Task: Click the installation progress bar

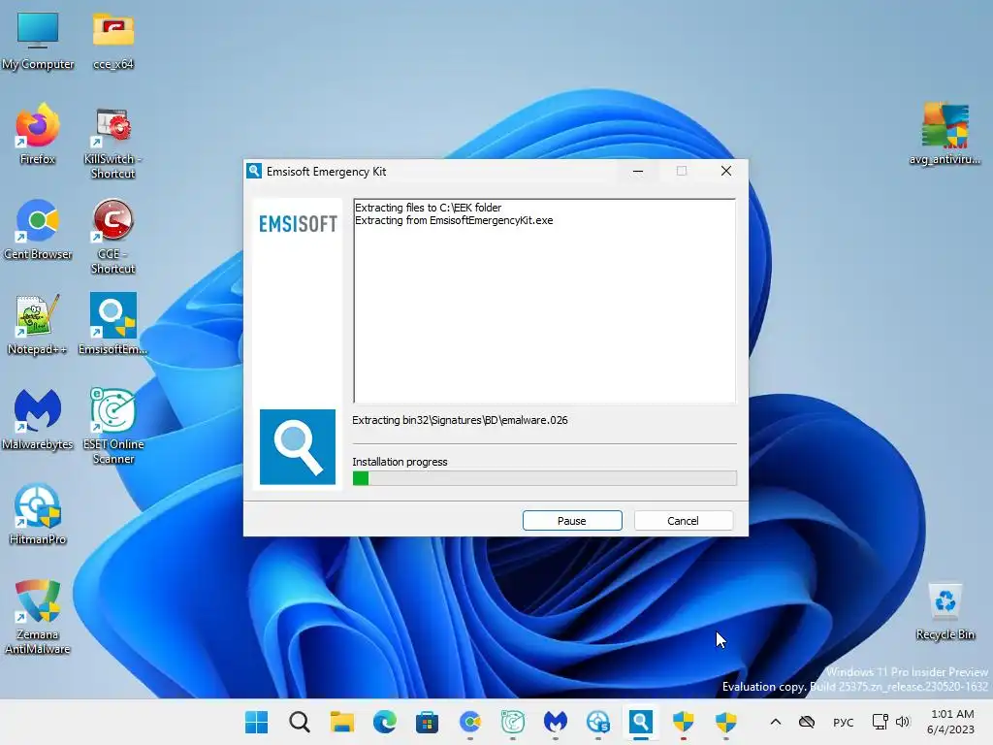Action: coord(545,478)
